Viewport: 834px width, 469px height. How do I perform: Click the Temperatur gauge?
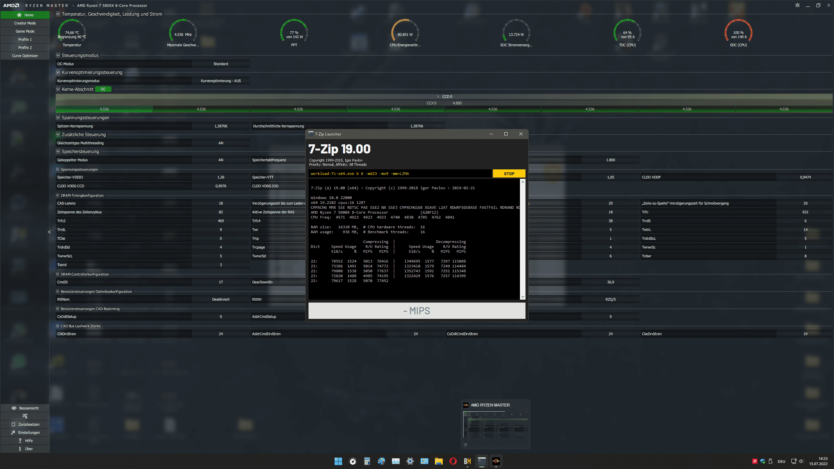[x=72, y=33]
